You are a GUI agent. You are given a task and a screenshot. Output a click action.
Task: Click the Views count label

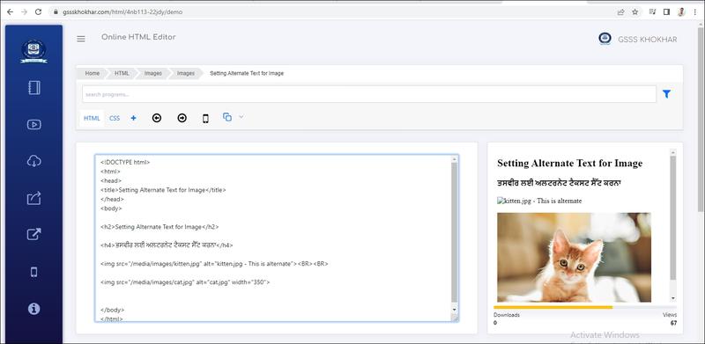pos(670,315)
